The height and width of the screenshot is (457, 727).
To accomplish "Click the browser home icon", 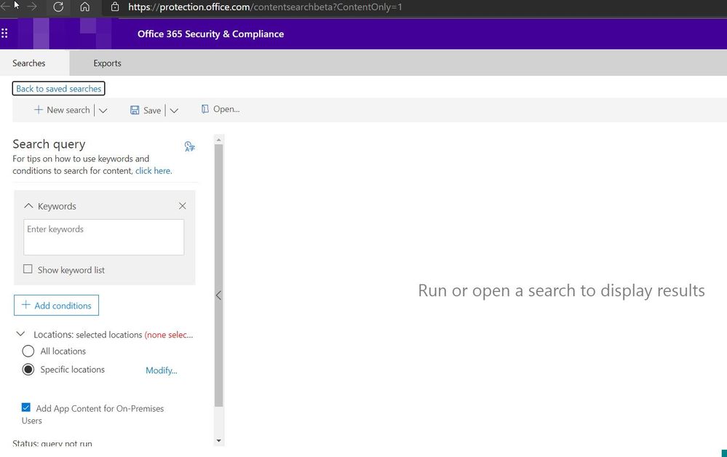I will pos(85,7).
